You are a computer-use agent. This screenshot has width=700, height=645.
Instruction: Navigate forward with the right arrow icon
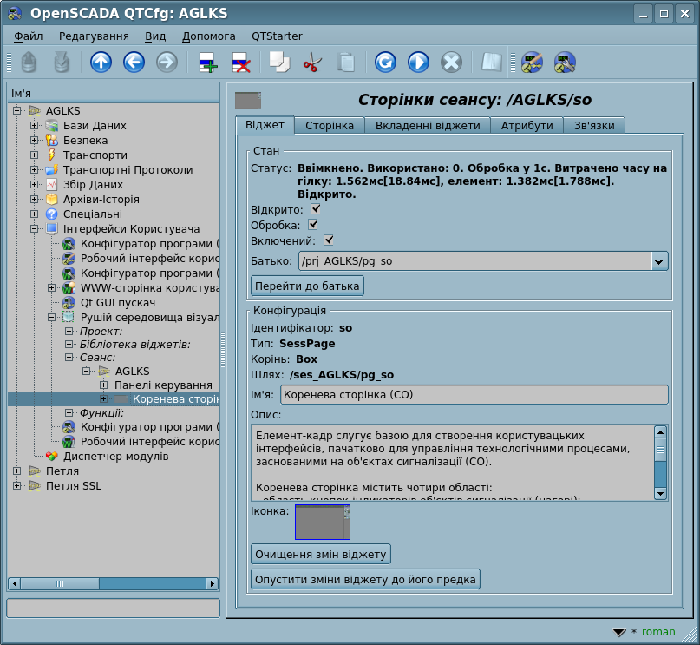tap(167, 63)
